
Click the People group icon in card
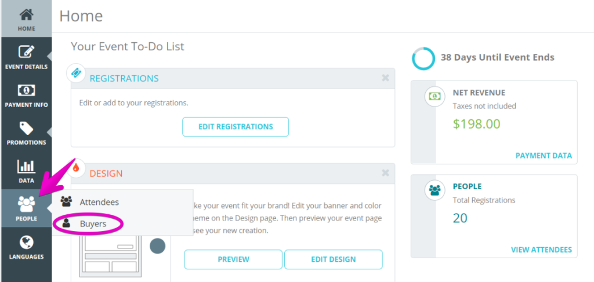click(x=434, y=190)
